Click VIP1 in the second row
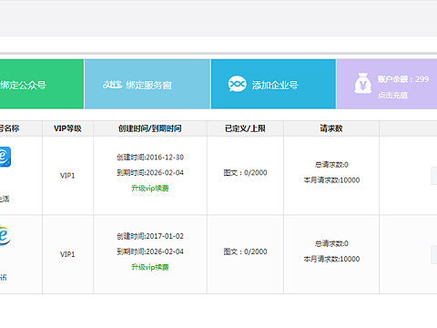Screen dimensions: 437x328 (67, 254)
